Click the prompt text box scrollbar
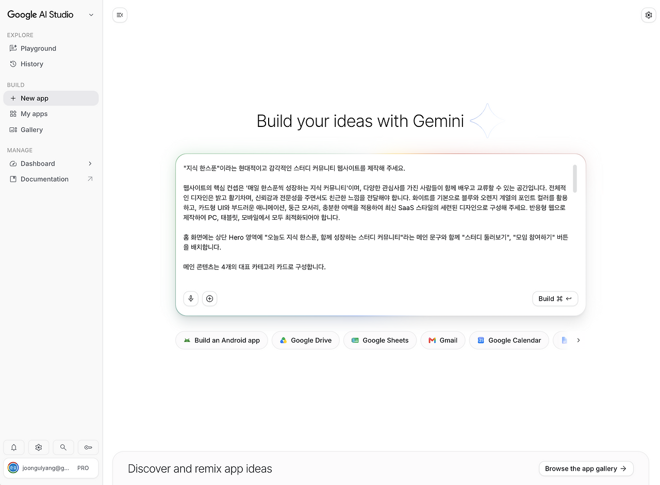Image resolution: width=660 pixels, height=485 pixels. coord(575,179)
